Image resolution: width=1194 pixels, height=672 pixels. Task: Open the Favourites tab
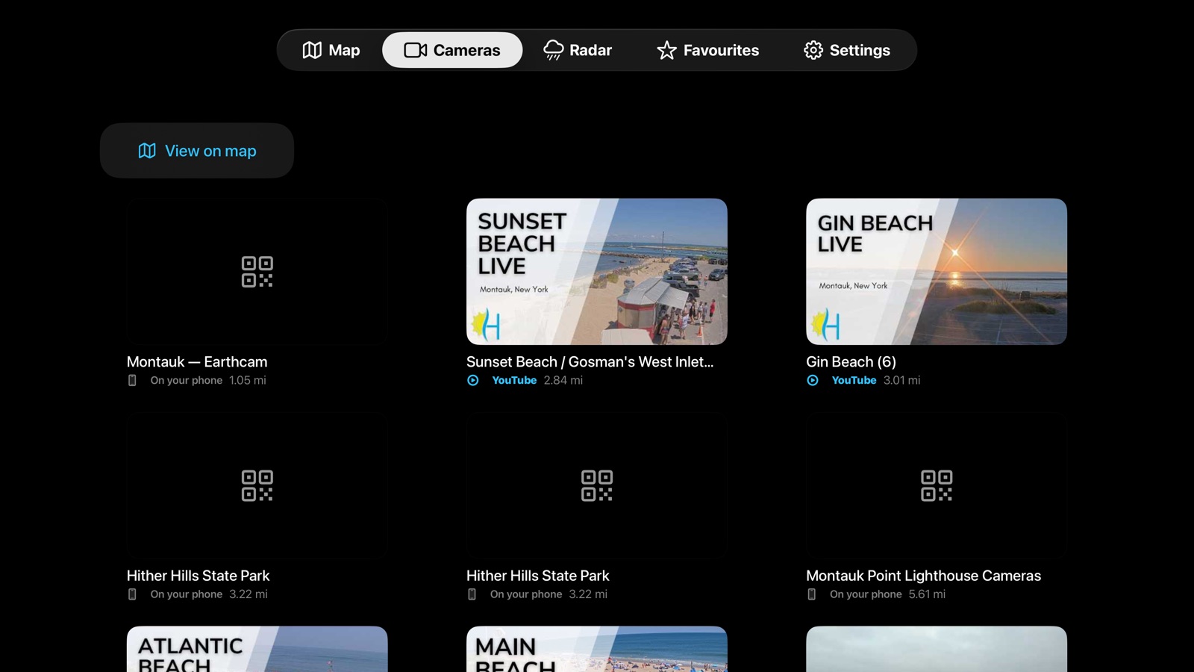click(x=708, y=50)
